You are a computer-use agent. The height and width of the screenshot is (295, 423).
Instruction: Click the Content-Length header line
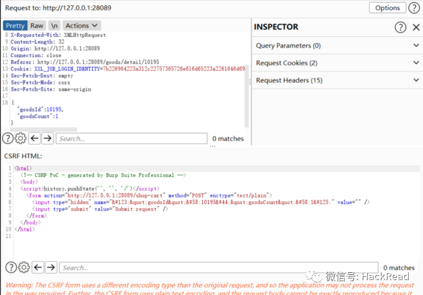pos(37,42)
